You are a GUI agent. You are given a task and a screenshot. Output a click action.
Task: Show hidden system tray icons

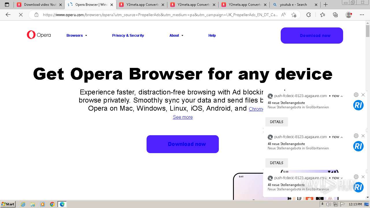[322, 204]
